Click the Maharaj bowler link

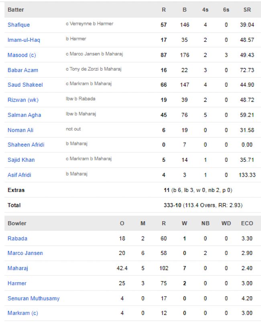pyautogui.click(x=18, y=268)
